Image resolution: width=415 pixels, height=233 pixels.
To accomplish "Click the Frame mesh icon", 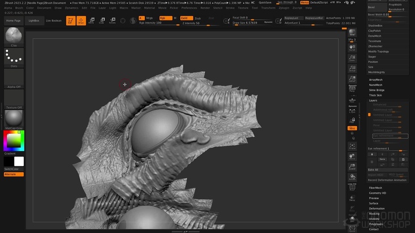I will [x=352, y=145].
